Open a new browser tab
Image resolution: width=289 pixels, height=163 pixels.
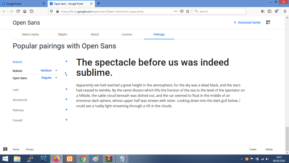click(98, 3)
